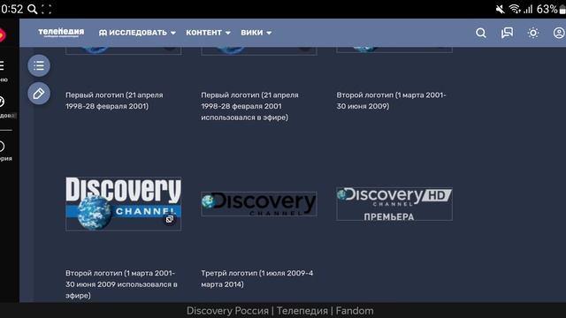The image size is (566, 318).
Task: Open the Discovery Channel blue banner logo thumbnail
Action: coord(124,203)
